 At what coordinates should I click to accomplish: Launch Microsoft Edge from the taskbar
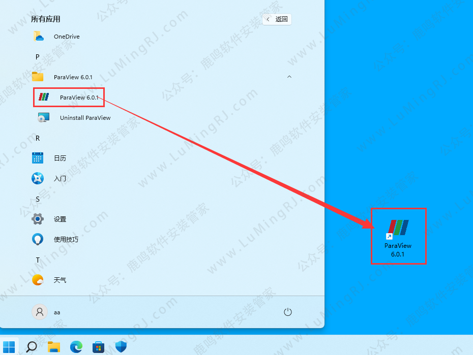(76, 347)
